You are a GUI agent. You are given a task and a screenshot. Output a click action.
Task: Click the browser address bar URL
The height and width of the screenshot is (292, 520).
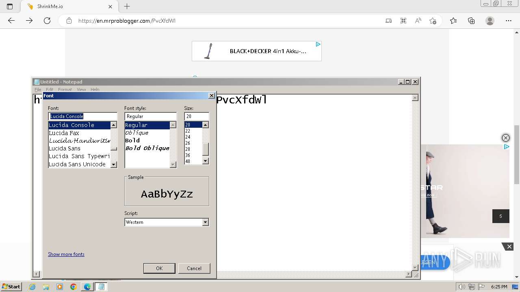[x=127, y=21]
